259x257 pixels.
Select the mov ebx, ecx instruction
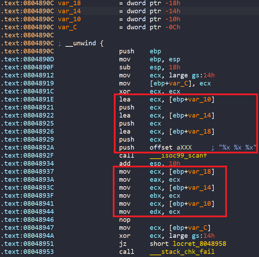(x=149, y=196)
